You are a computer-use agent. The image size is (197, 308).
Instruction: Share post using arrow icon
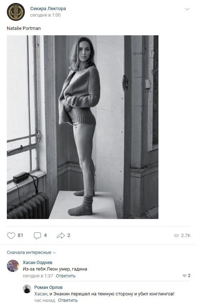point(61,236)
